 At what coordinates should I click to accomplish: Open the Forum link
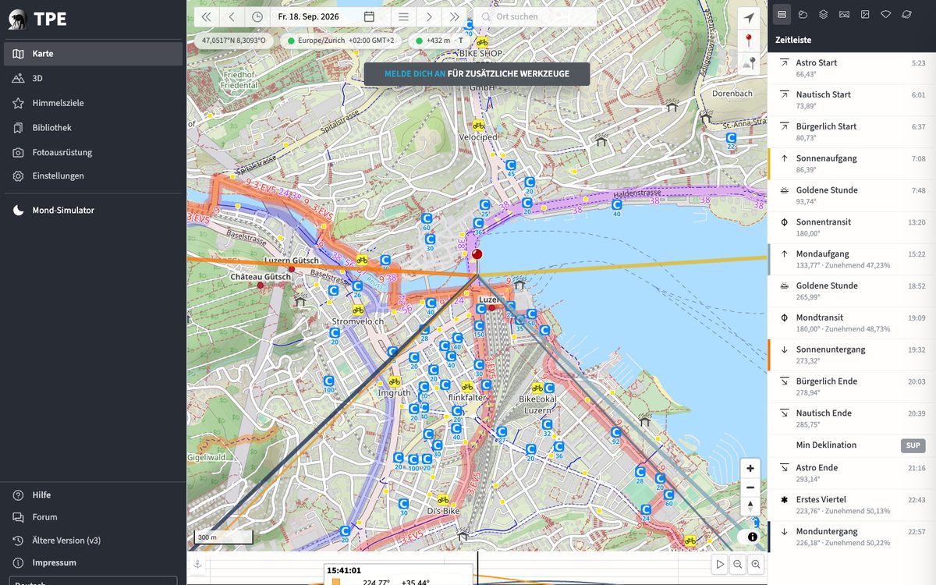pos(93,516)
